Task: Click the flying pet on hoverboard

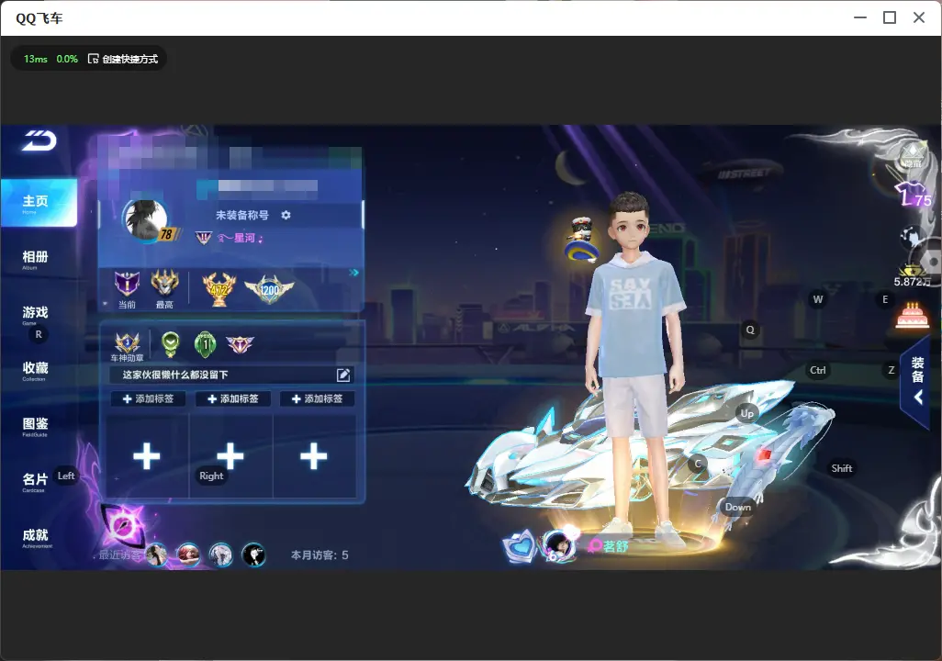Action: tap(582, 240)
